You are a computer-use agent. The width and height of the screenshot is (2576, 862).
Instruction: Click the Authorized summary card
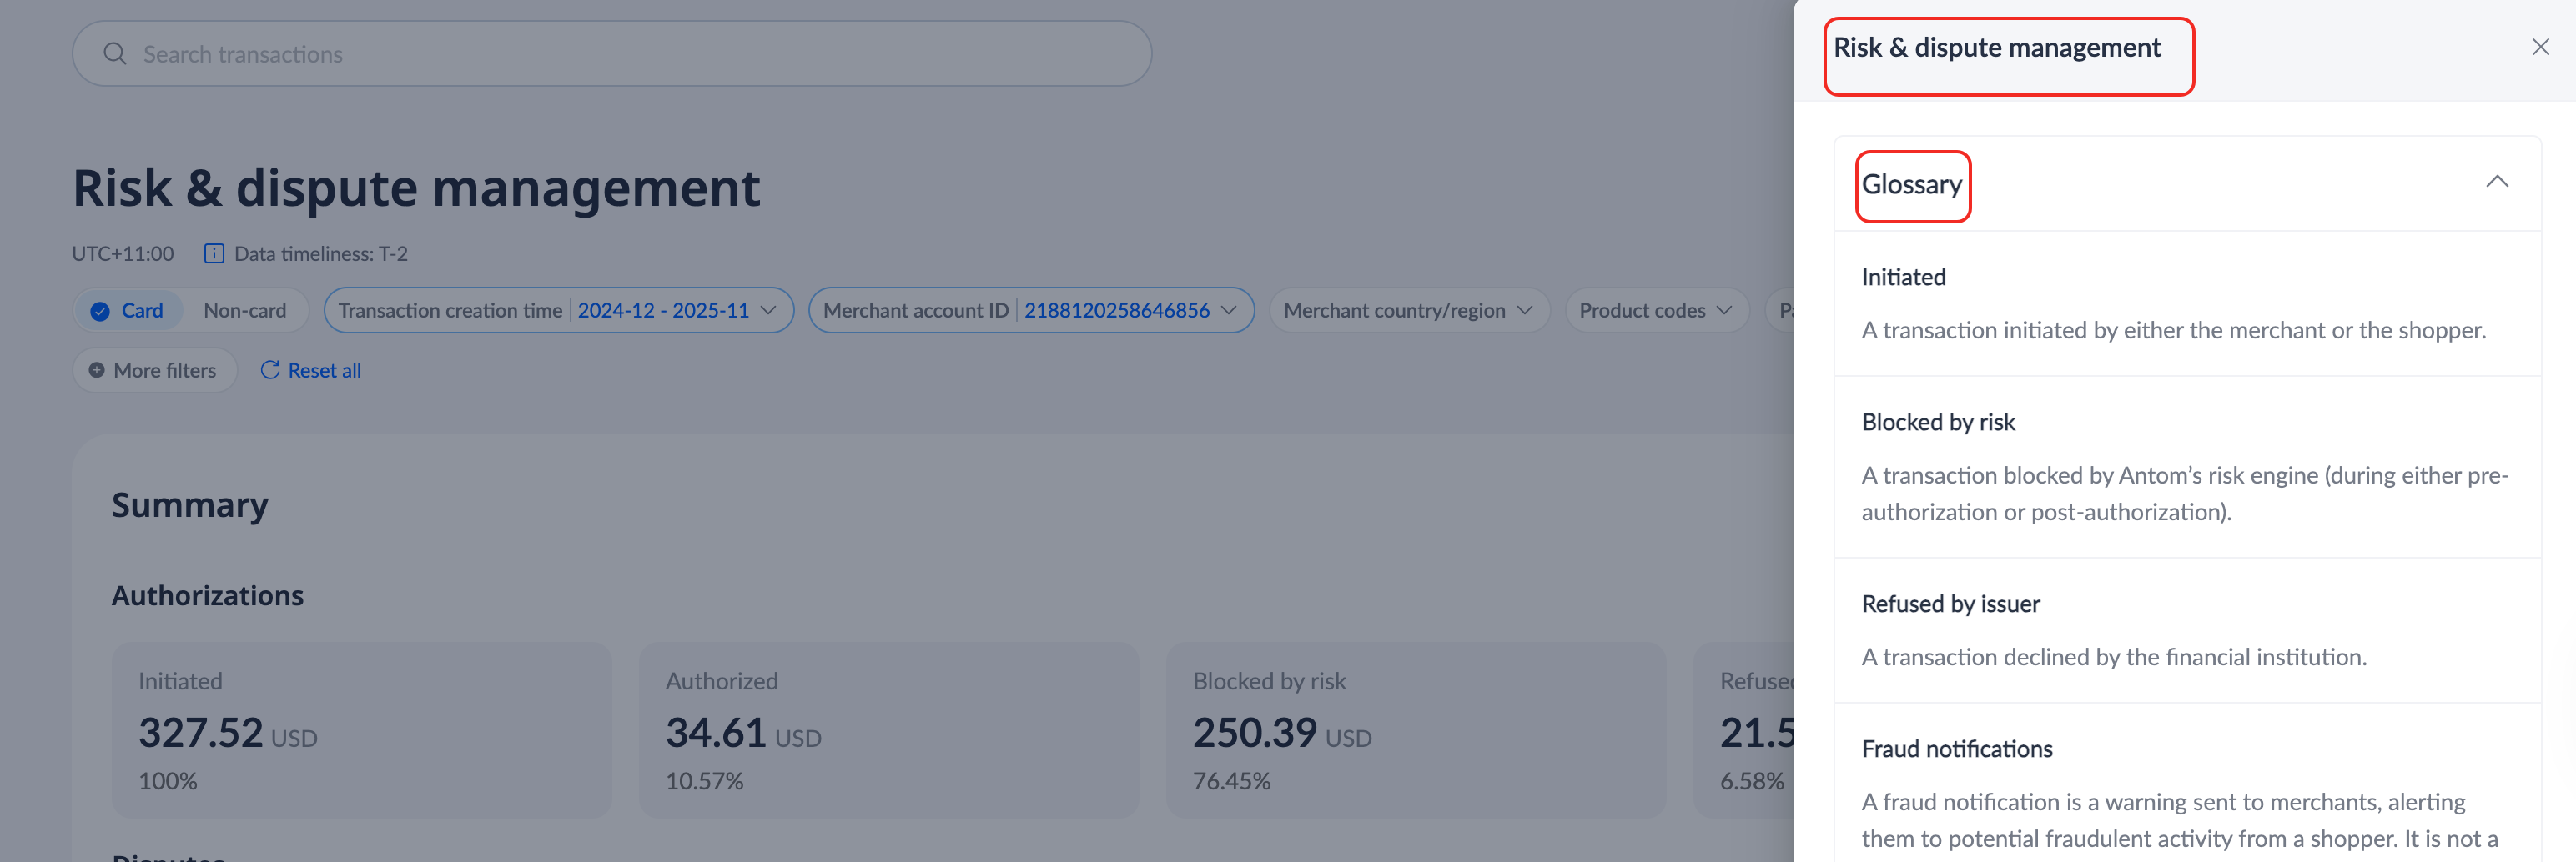[x=888, y=730]
